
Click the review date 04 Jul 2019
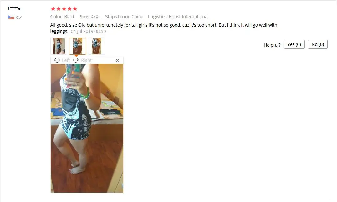(88, 31)
